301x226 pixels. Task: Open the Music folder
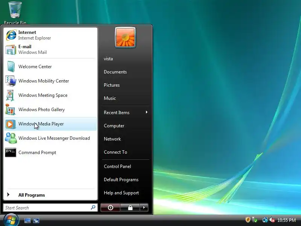coord(110,98)
